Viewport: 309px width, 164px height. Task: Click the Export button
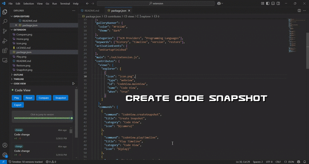[18, 105]
